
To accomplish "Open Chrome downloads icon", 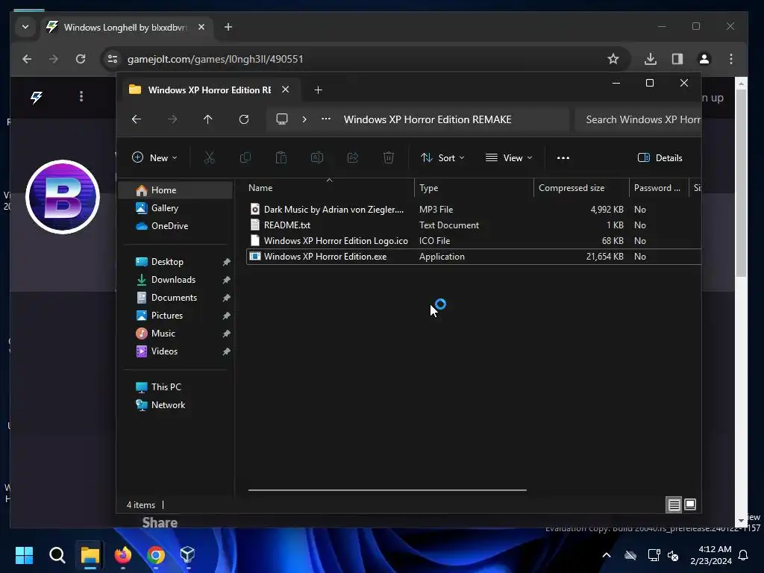I will (651, 59).
